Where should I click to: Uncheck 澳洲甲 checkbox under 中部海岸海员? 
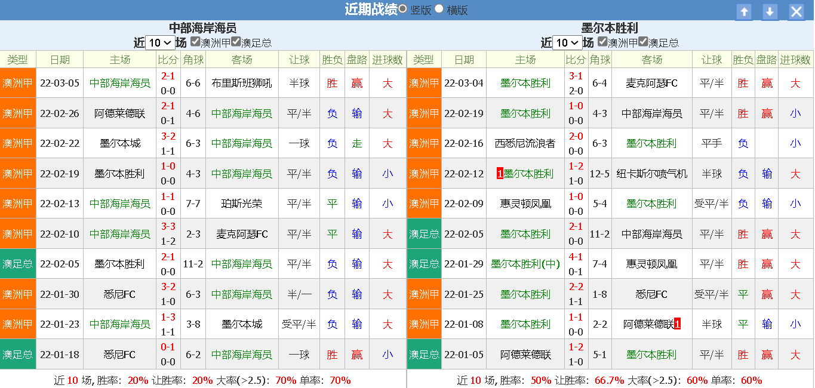tap(195, 42)
